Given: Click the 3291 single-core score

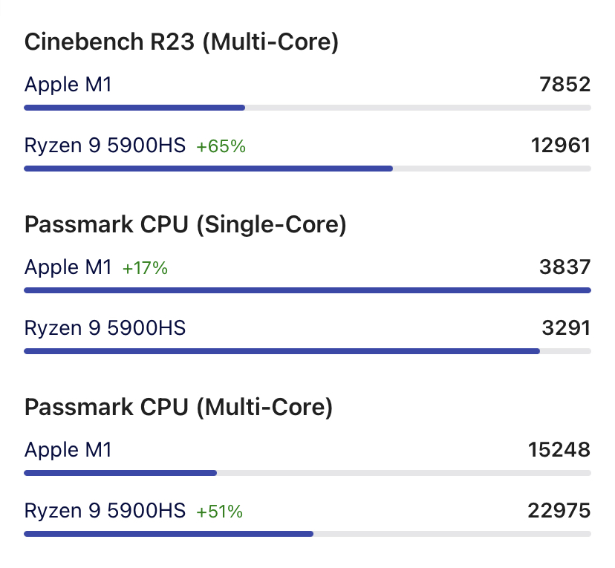Looking at the screenshot, I should [566, 327].
